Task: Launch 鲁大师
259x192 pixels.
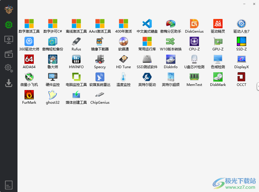Action: tap(53, 59)
